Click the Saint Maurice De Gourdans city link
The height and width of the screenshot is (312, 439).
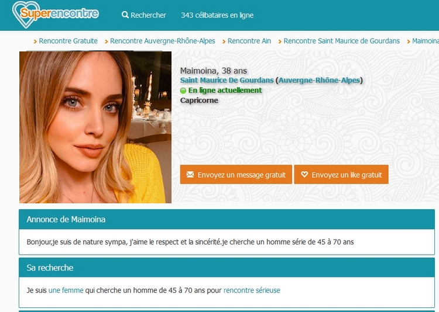click(x=227, y=81)
